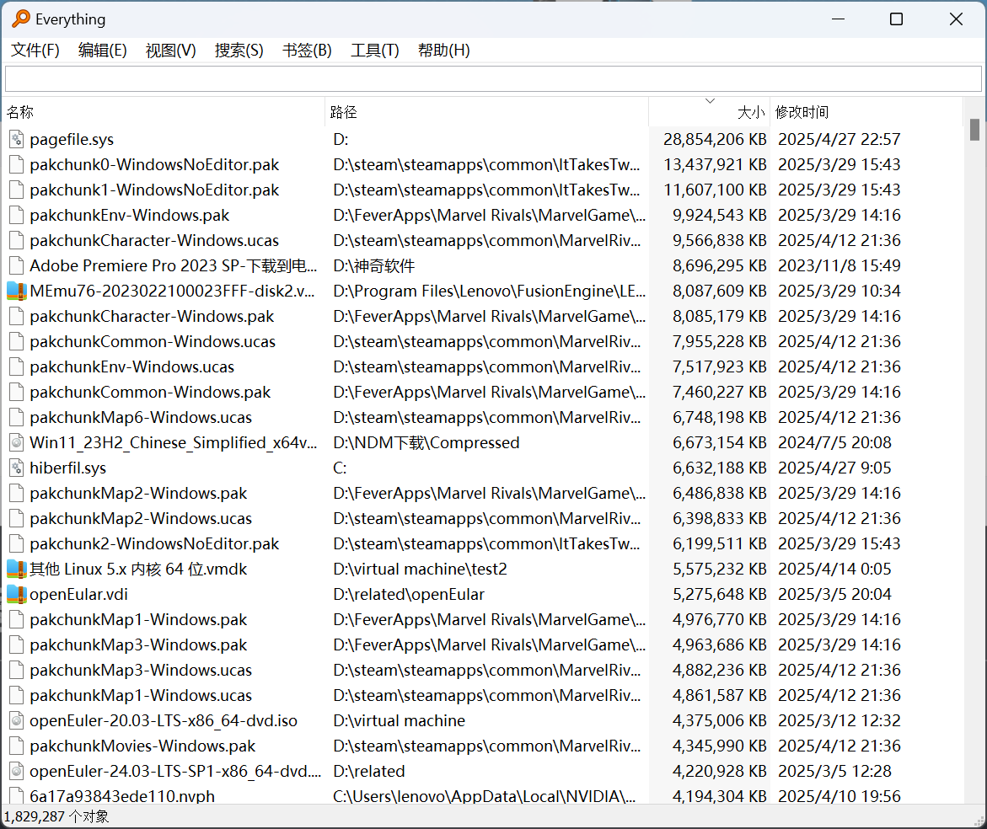This screenshot has width=987, height=829.
Task: Open the 文件(F) menu
Action: 35,51
